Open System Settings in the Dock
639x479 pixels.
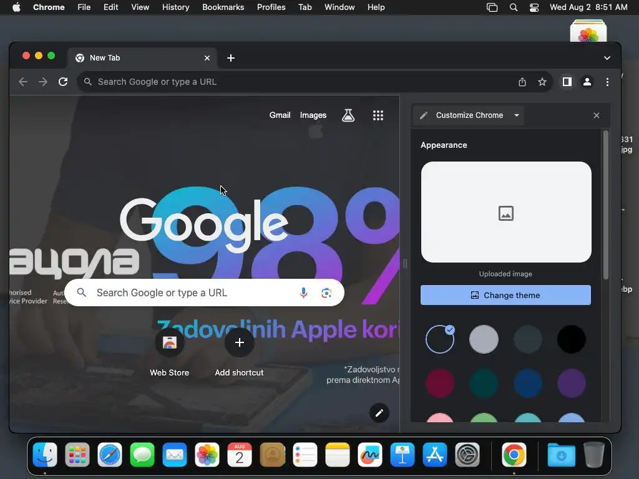[x=467, y=455]
